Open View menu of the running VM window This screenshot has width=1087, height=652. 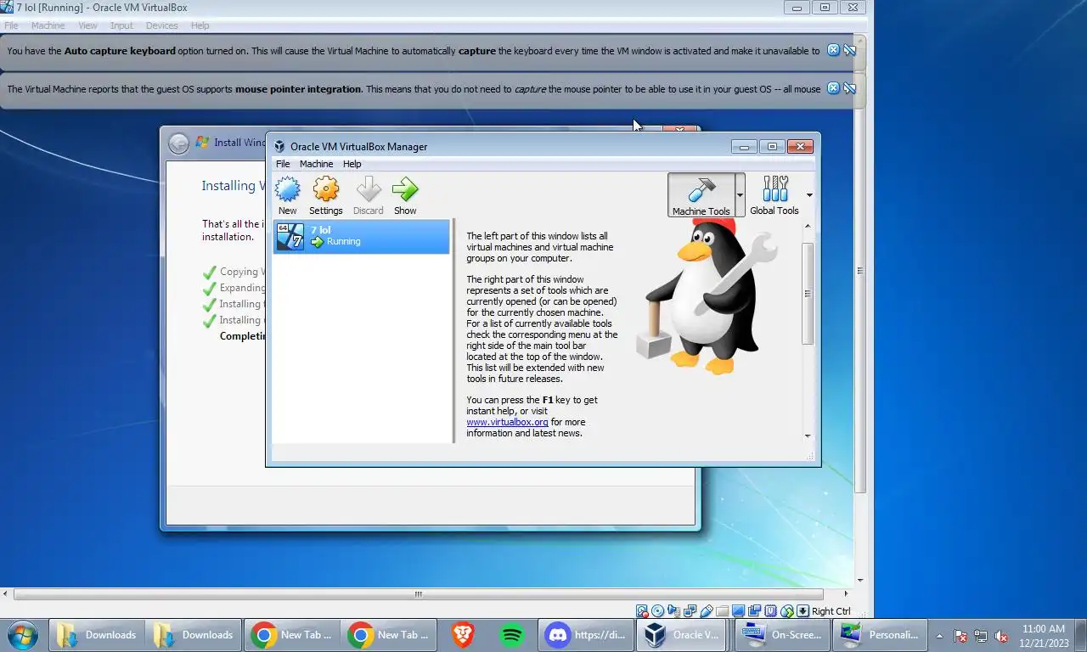(87, 25)
